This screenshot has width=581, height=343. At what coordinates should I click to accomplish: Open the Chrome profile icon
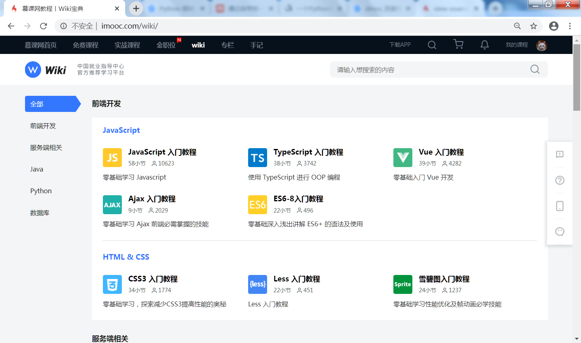554,26
